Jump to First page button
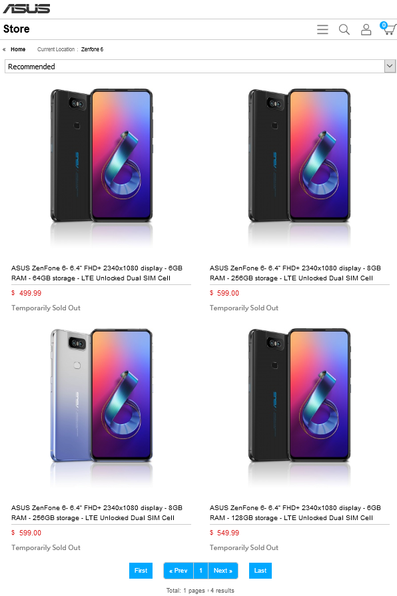 (x=141, y=571)
